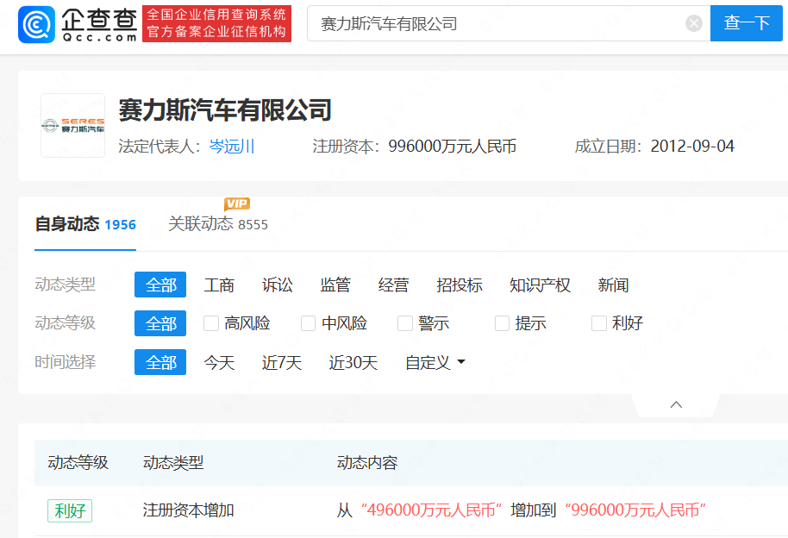Image resolution: width=788 pixels, height=538 pixels.
Task: Select 全部 under 动态类型
Action: tap(160, 285)
